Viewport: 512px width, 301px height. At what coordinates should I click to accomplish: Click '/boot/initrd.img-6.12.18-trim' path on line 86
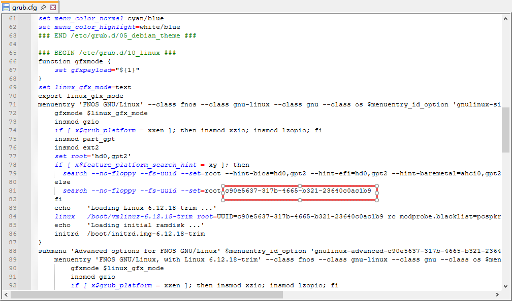click(x=146, y=234)
